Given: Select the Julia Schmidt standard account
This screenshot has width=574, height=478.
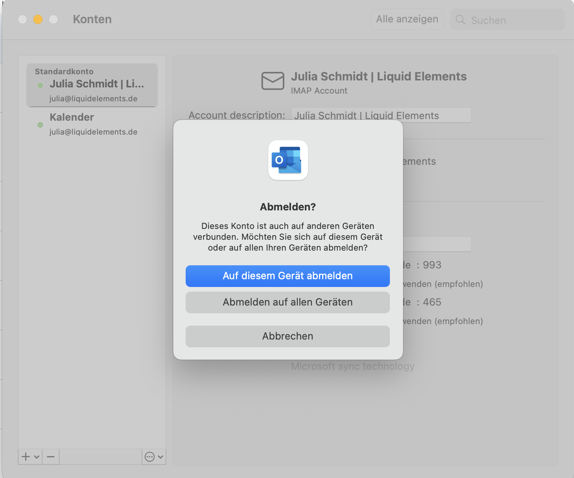Looking at the screenshot, I should (92, 85).
